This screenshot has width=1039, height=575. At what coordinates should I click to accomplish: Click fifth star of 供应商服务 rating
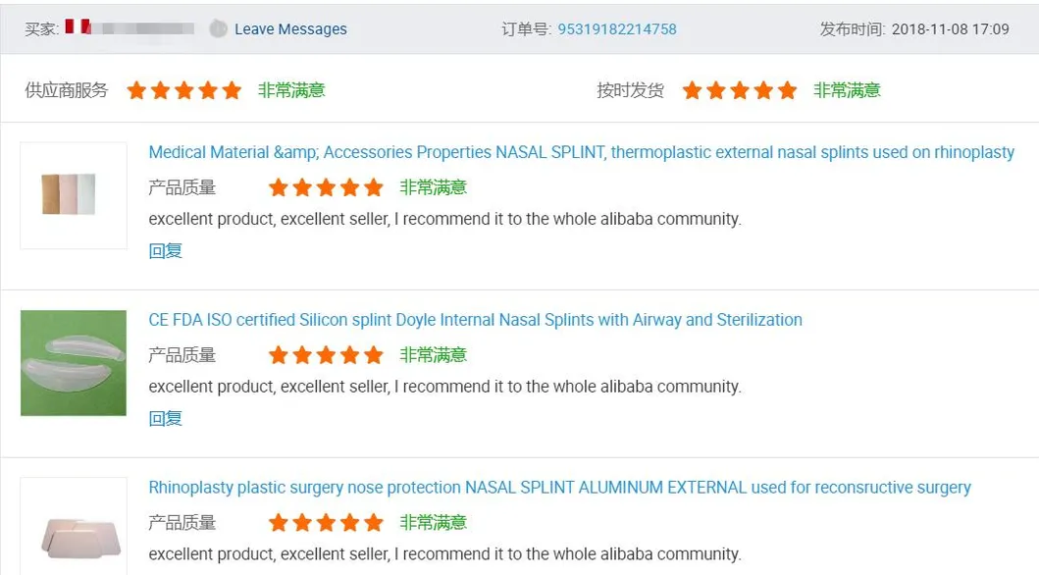[232, 91]
